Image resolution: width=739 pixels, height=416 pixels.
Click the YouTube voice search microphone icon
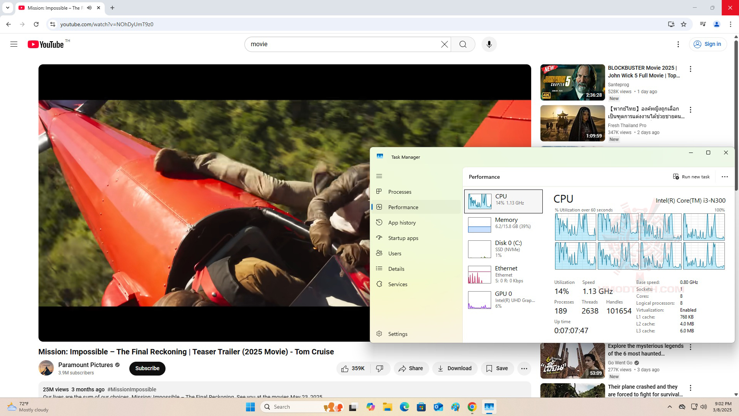point(489,44)
